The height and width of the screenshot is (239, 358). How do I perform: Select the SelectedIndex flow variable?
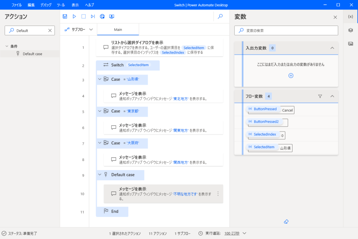pos(264,134)
